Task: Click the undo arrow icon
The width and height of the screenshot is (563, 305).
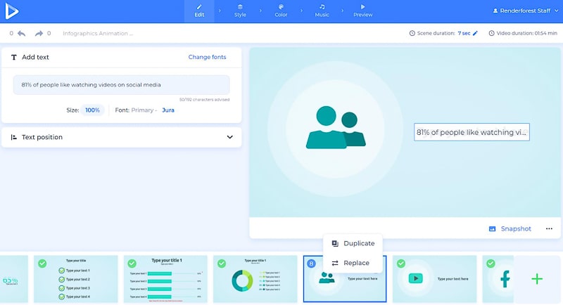Action: click(22, 33)
